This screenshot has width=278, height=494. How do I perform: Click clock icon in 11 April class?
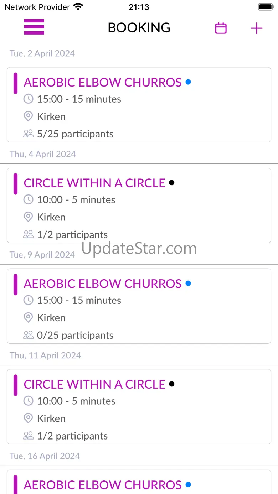click(x=29, y=401)
